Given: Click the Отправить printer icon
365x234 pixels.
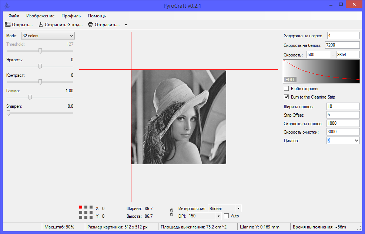Looking at the screenshot, I should click(91, 25).
